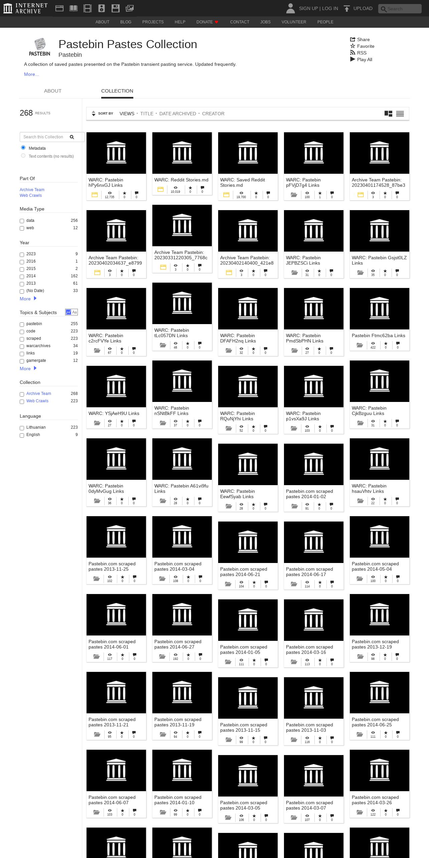The height and width of the screenshot is (858, 429).
Task: Expand More under Topics & Subjects
Action: [28, 369]
